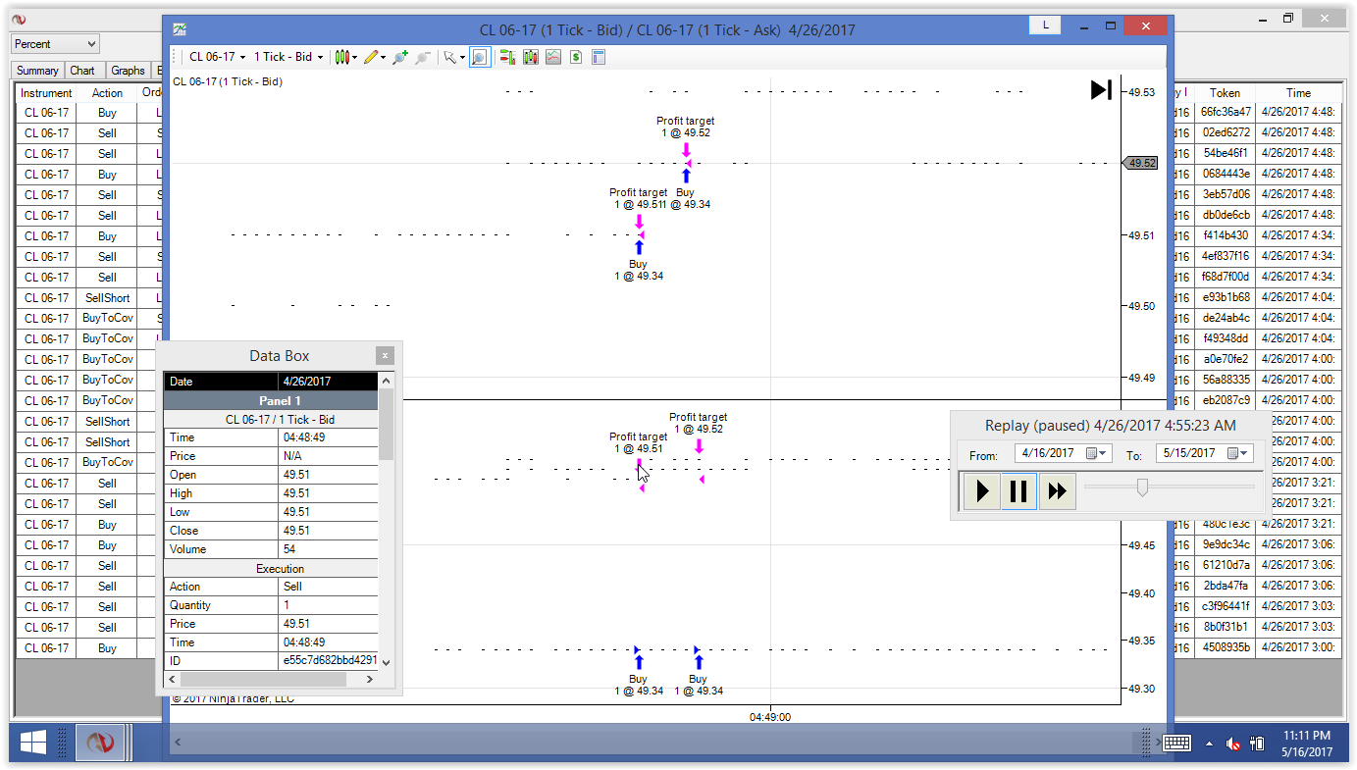Select the token cell 56a88335
Viewport: 1357px width, 770px height.
point(1226,380)
